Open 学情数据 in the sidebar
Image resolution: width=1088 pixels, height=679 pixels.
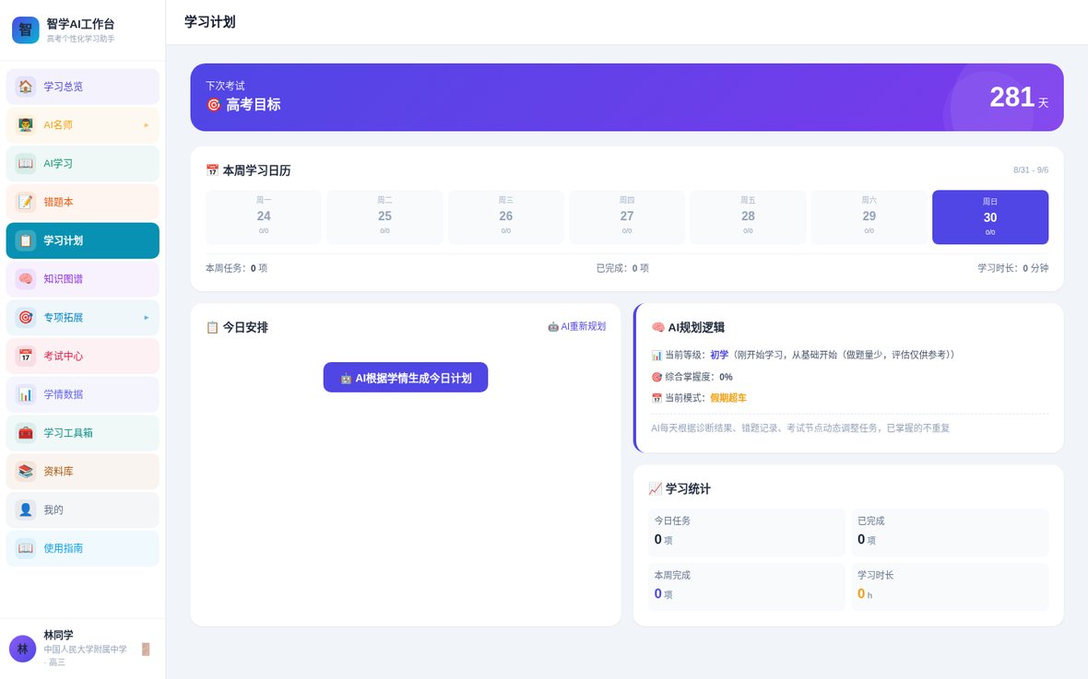pyautogui.click(x=83, y=394)
